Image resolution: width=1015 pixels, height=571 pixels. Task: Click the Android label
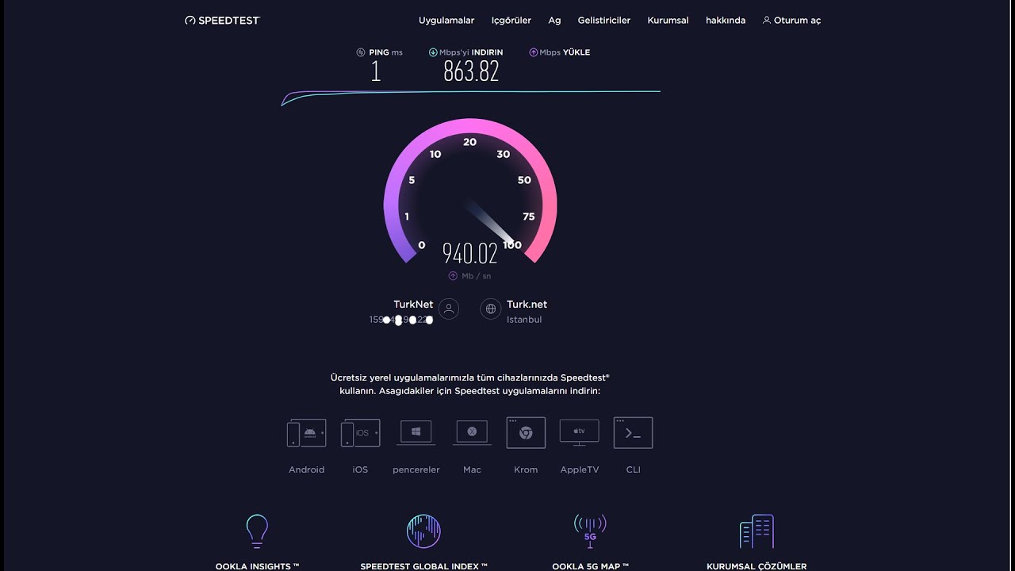306,469
